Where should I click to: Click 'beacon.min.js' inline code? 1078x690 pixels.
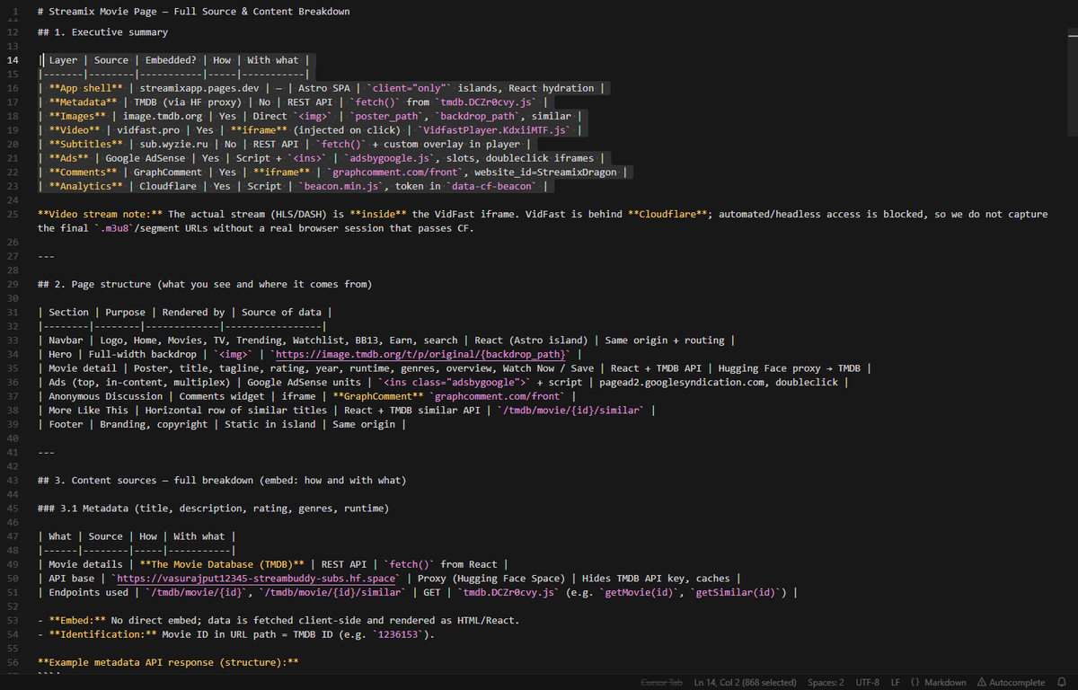[x=342, y=186]
